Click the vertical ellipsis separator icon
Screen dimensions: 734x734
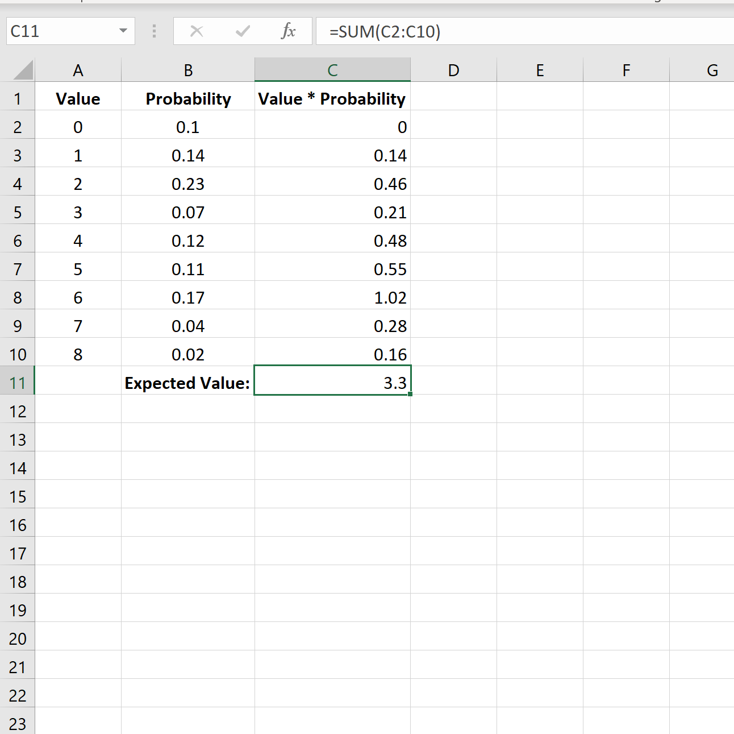pos(153,31)
